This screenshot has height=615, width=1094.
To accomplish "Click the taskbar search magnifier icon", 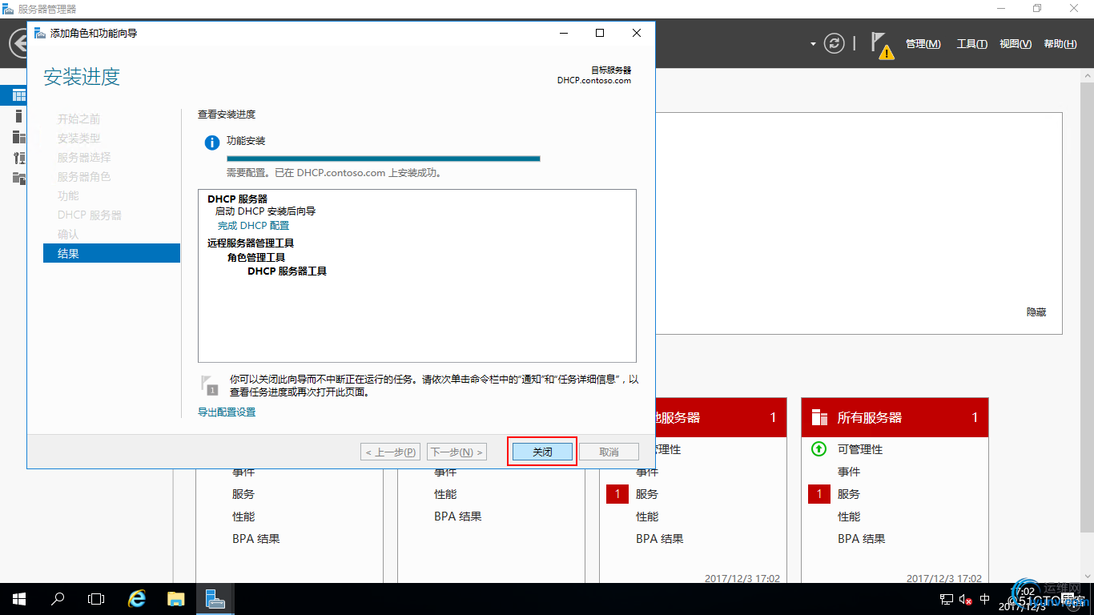I will [58, 599].
